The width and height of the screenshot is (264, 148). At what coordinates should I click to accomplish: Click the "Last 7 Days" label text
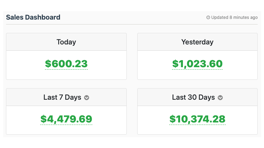pyautogui.click(x=62, y=97)
